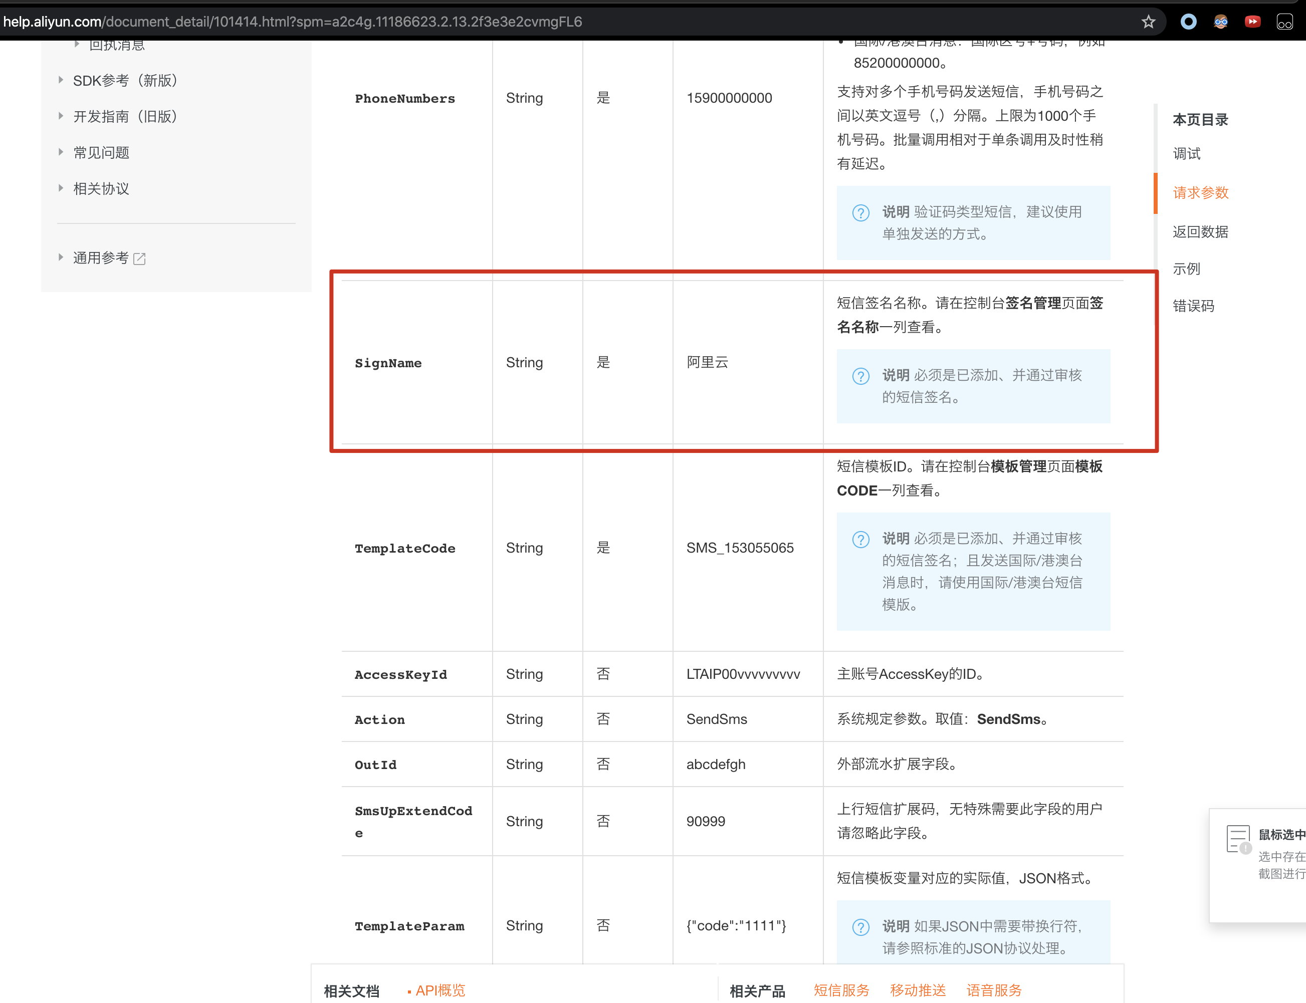Click the cartoon face extension icon

[1221, 22]
